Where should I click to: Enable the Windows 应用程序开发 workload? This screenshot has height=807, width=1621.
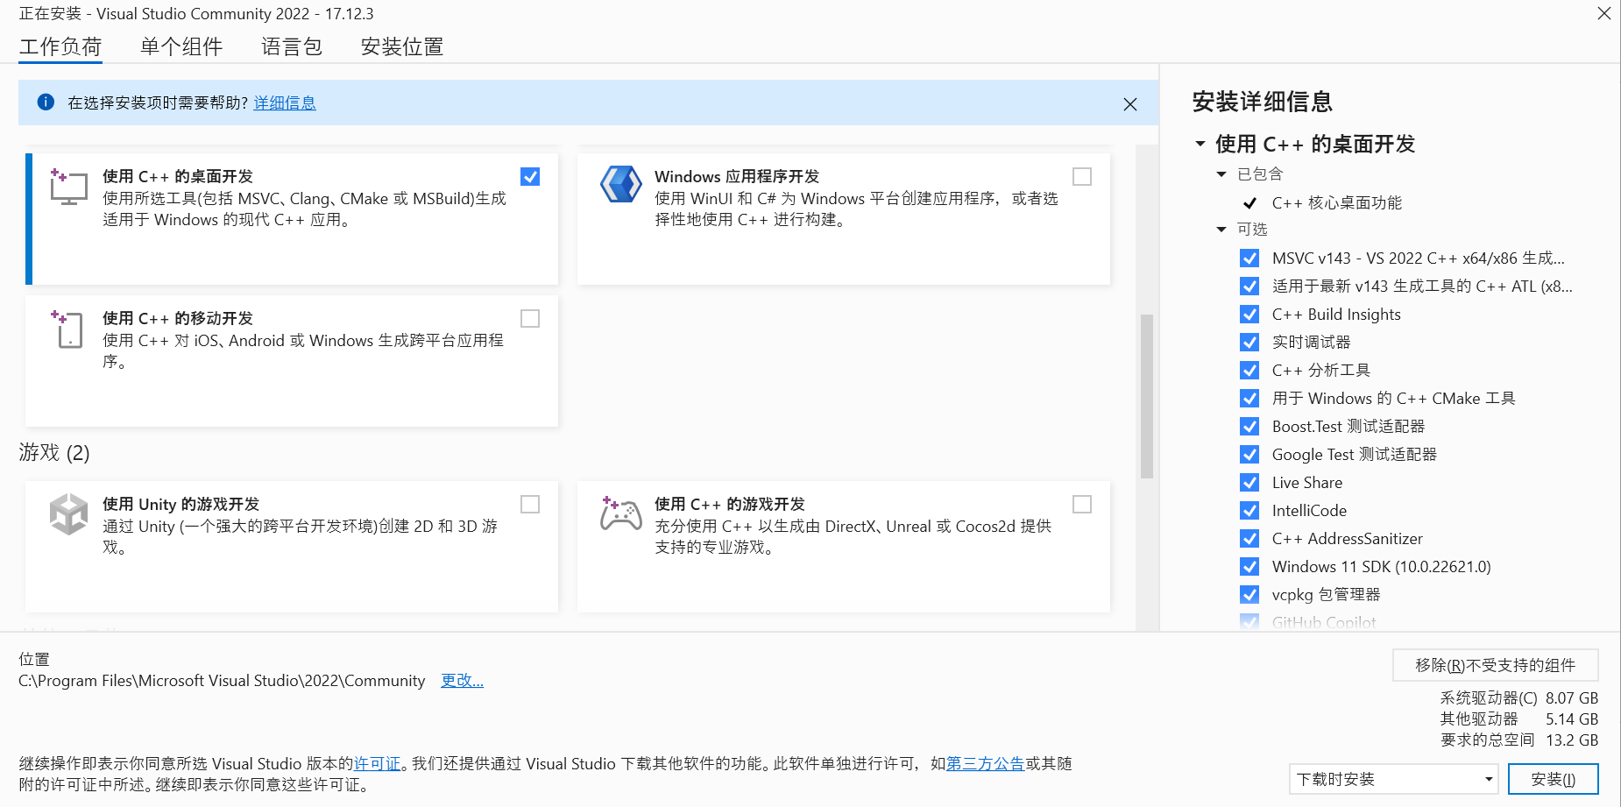[x=1081, y=176]
